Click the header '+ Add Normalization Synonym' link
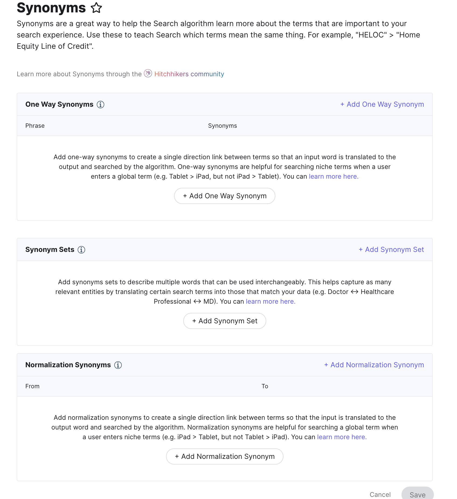Image resolution: width=457 pixels, height=499 pixels. pos(374,365)
